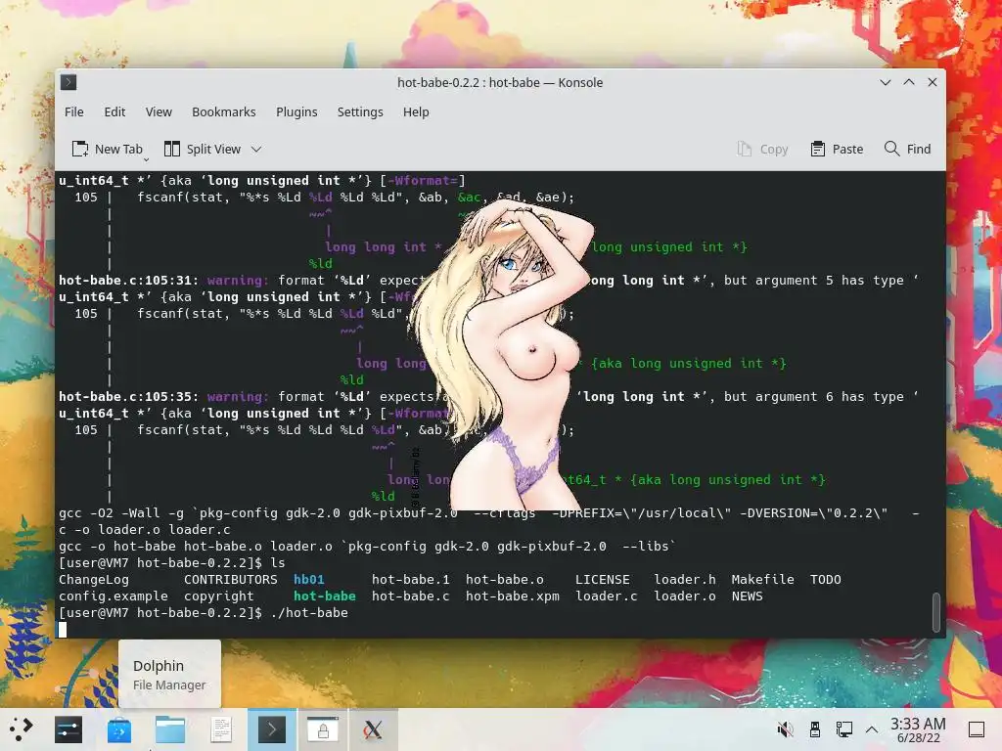This screenshot has height=751, width=1002.
Task: Open Dolphin file manager from taskbar
Action: (170, 729)
